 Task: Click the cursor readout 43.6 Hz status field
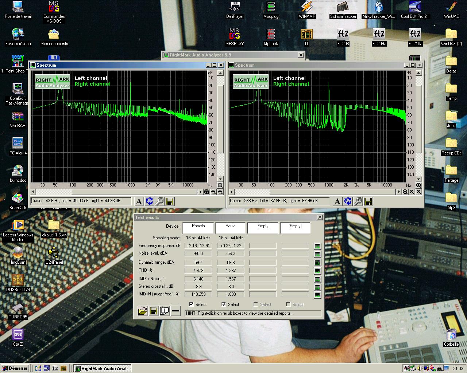[x=81, y=201]
